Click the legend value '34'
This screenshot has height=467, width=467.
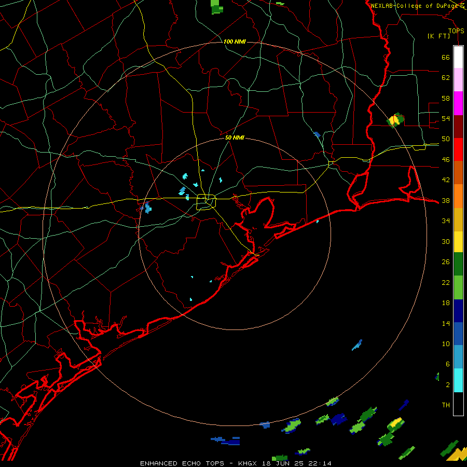click(x=446, y=221)
